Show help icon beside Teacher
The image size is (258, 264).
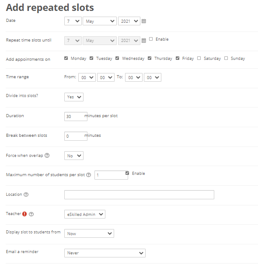31,214
